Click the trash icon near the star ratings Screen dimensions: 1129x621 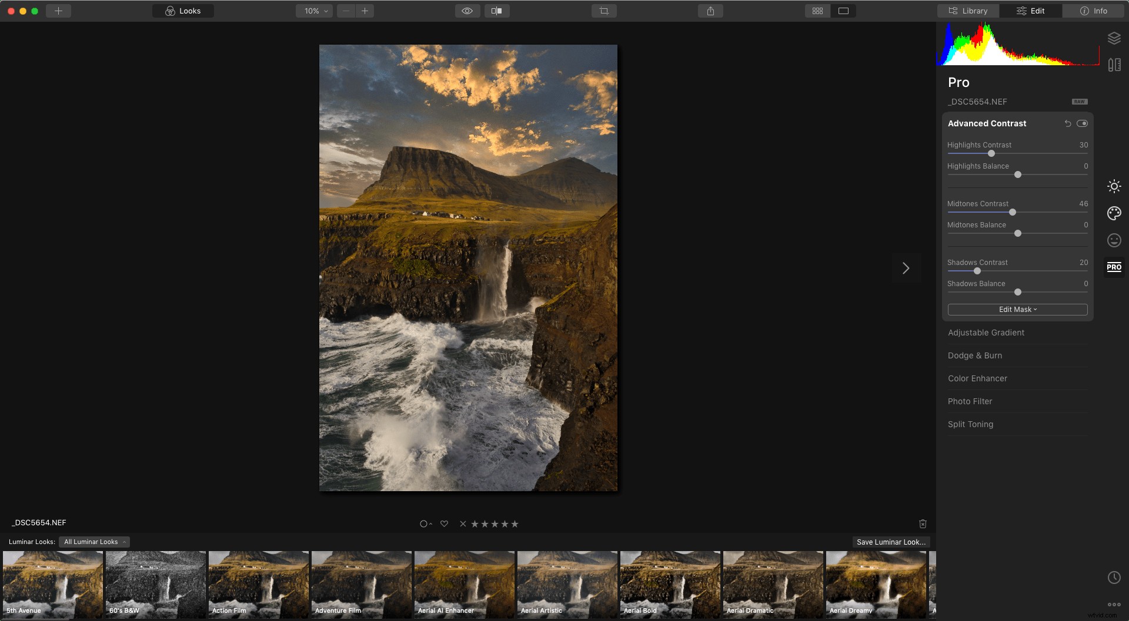point(922,523)
